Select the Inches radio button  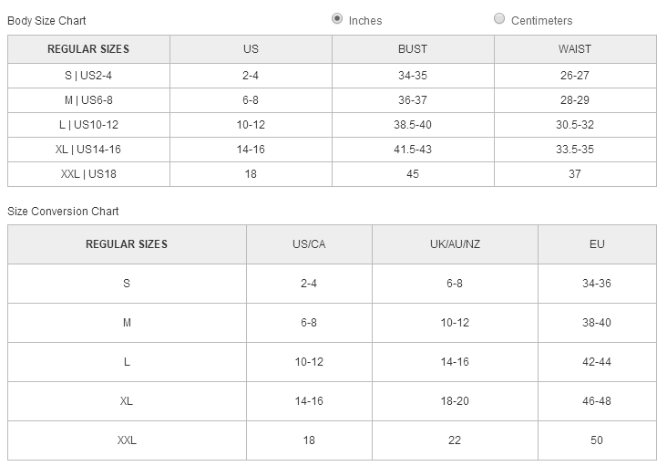(337, 18)
